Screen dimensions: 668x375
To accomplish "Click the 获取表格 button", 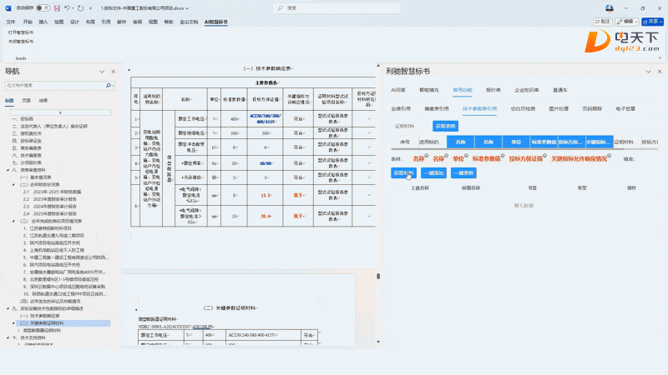I will [446, 127].
